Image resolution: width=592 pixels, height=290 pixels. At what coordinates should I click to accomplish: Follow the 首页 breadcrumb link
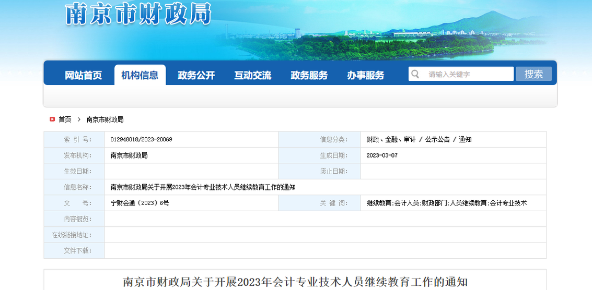pos(65,119)
